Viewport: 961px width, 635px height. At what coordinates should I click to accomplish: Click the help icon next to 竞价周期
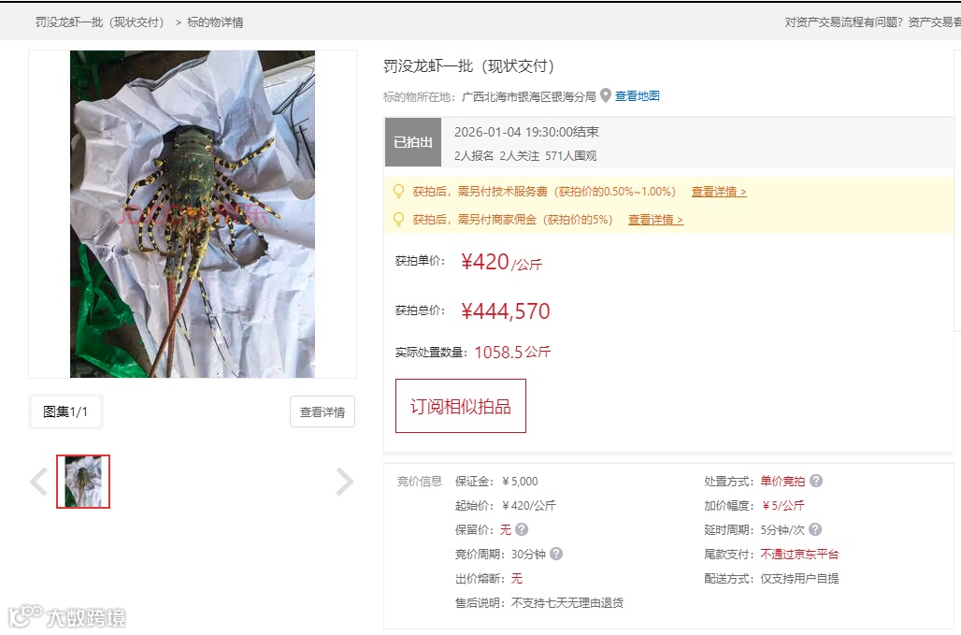coord(556,554)
